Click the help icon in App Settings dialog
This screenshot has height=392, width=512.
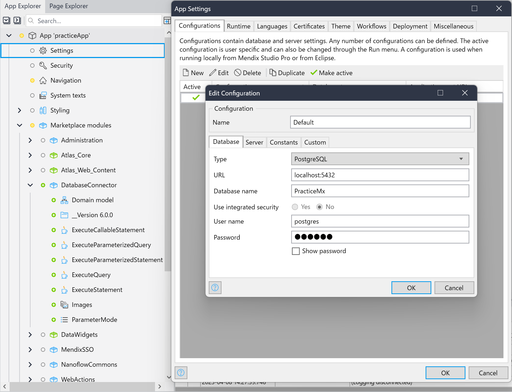(181, 373)
